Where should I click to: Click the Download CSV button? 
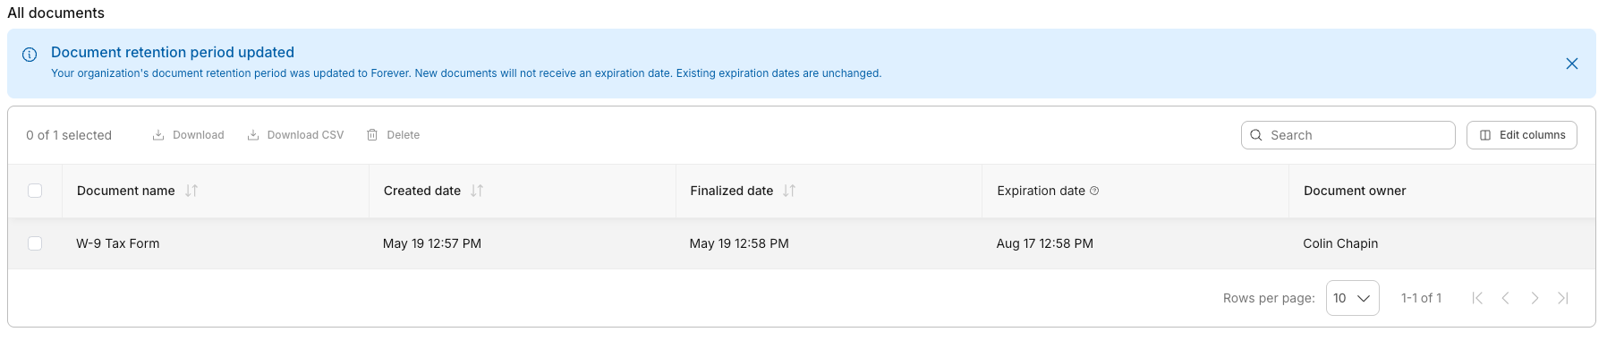[295, 135]
